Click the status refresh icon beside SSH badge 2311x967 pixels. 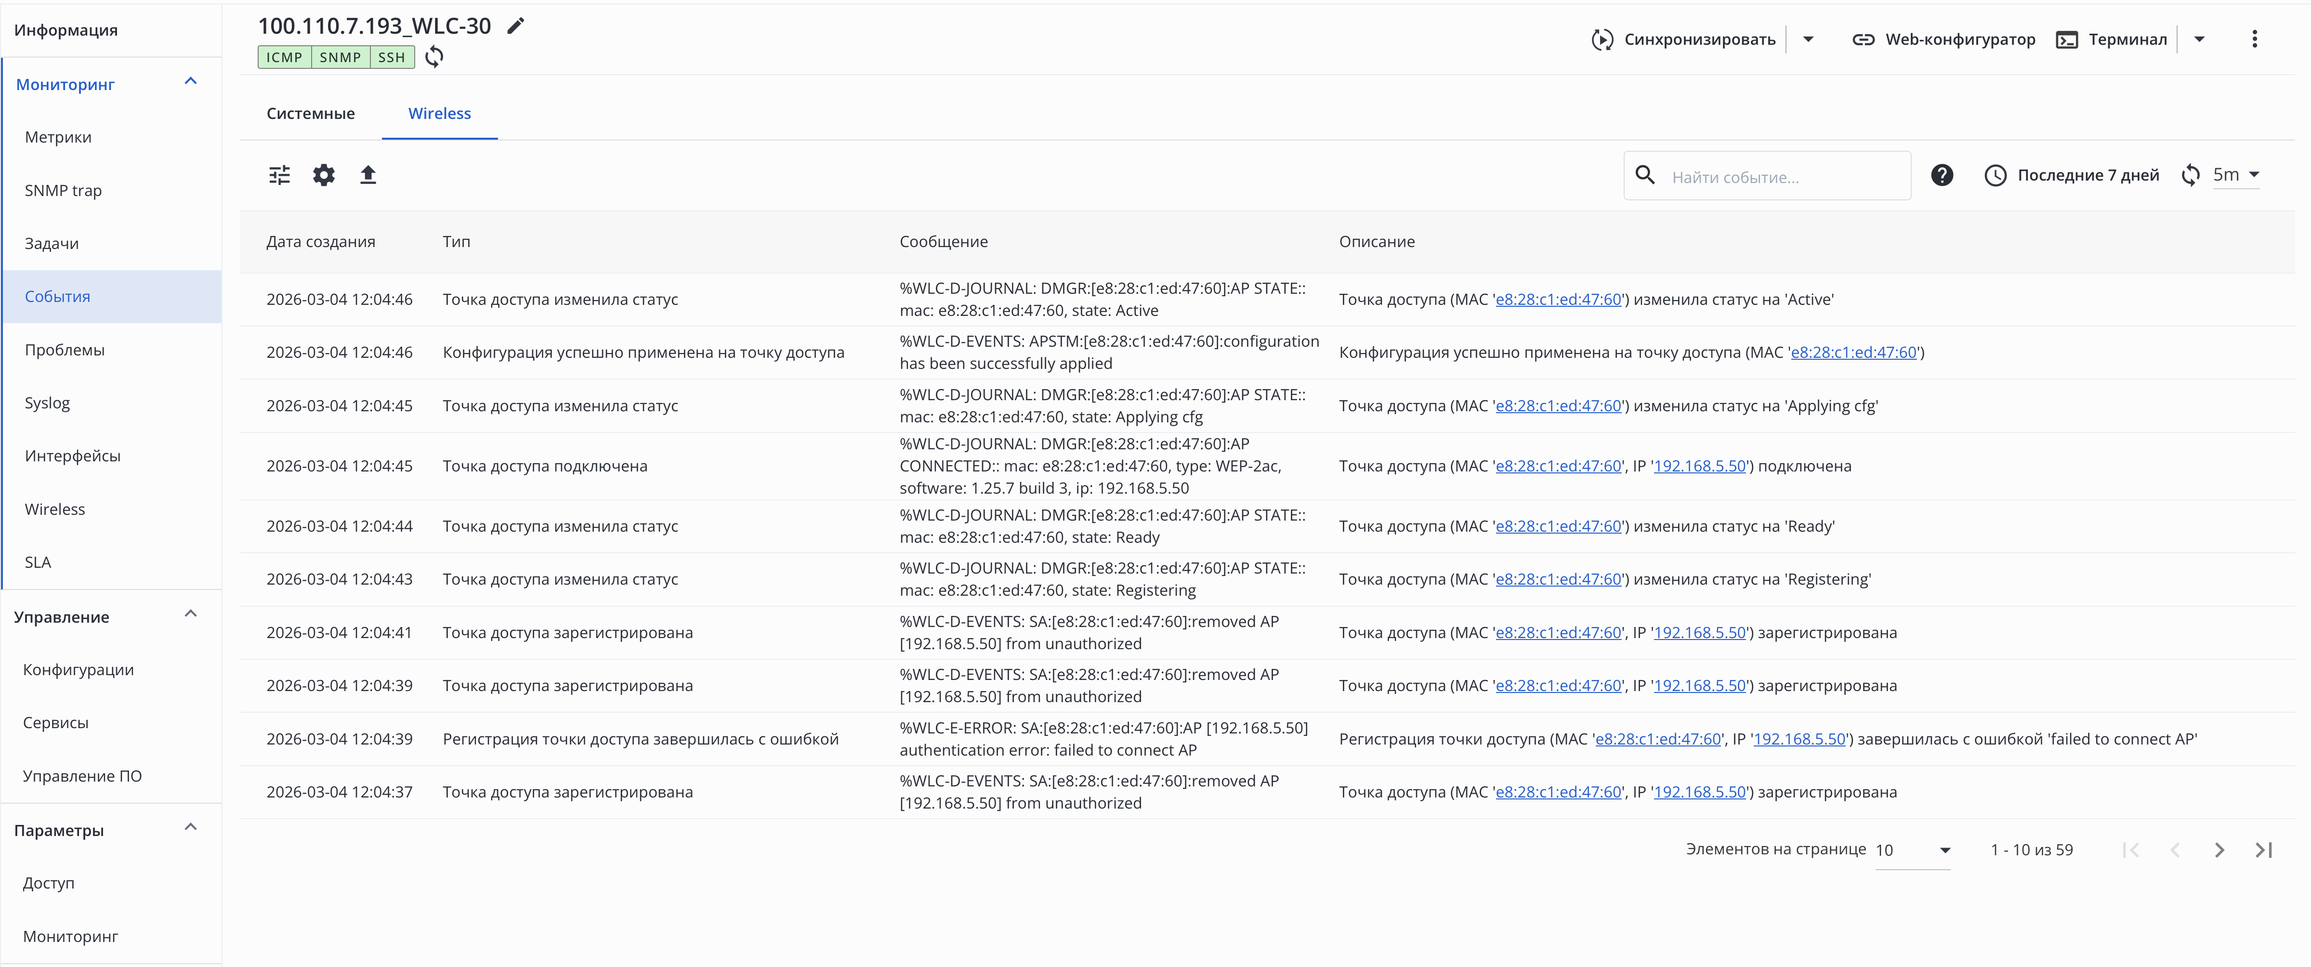coord(434,56)
